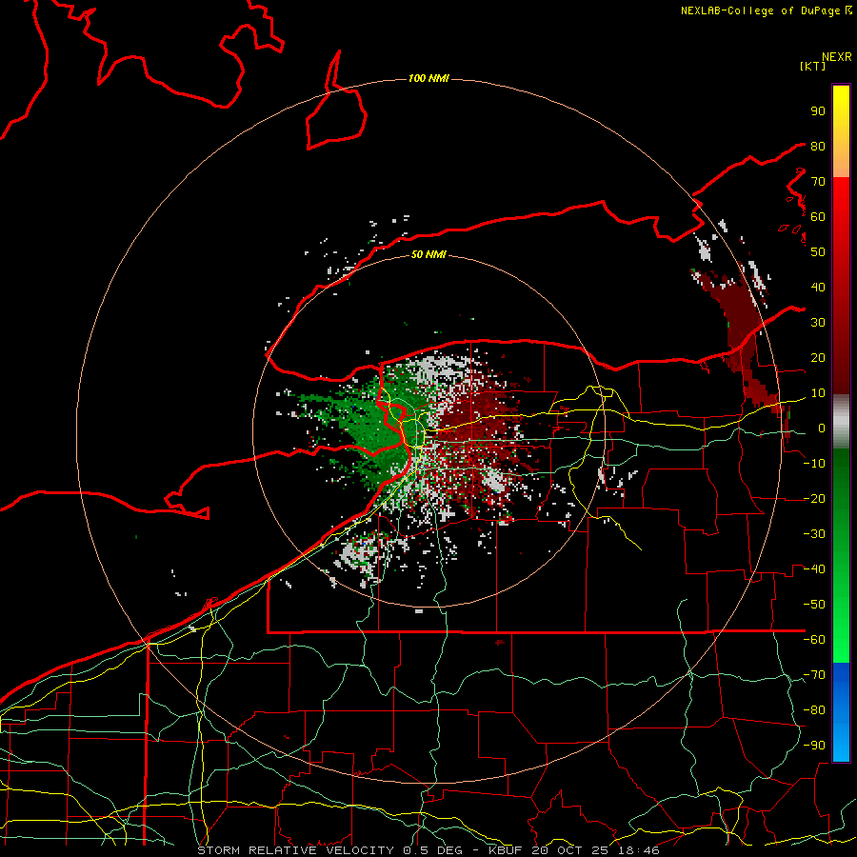Click the Storm Relative Velocity footer caption
The image size is (857, 857).
428,850
